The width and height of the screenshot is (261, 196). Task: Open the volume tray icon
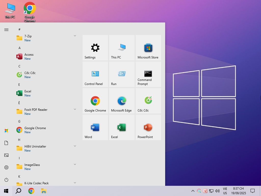pyautogui.click(x=217, y=191)
